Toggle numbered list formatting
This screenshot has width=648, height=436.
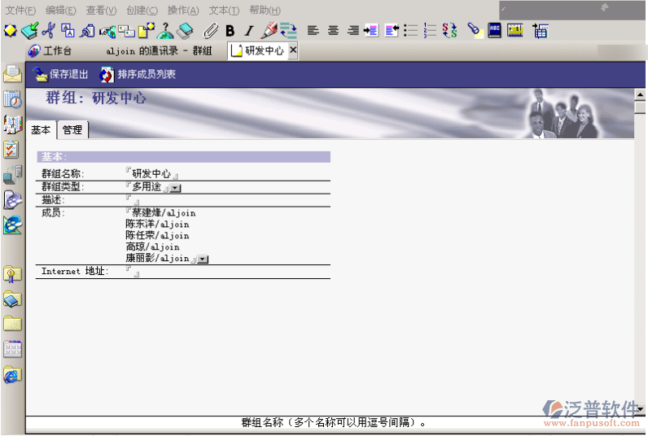tap(430, 31)
